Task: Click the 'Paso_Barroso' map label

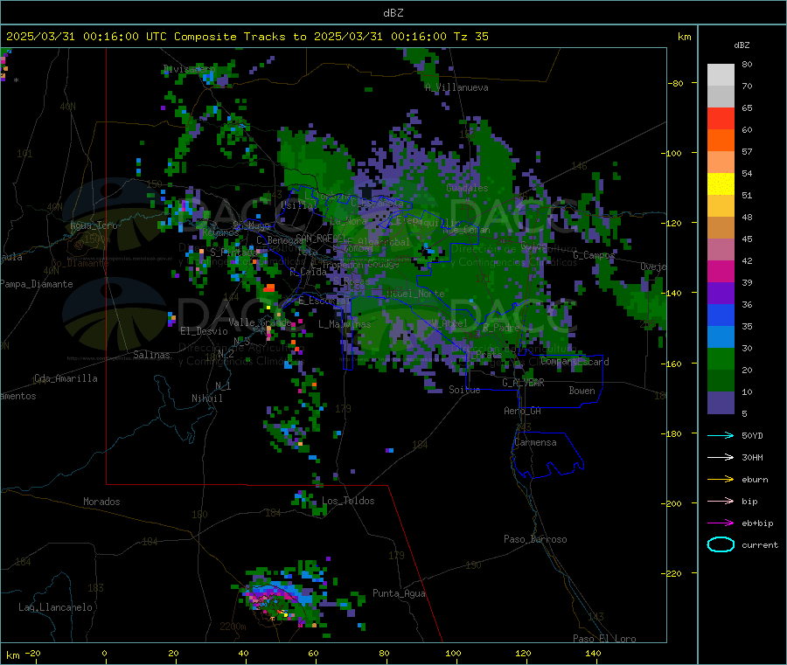Action: pyautogui.click(x=535, y=539)
